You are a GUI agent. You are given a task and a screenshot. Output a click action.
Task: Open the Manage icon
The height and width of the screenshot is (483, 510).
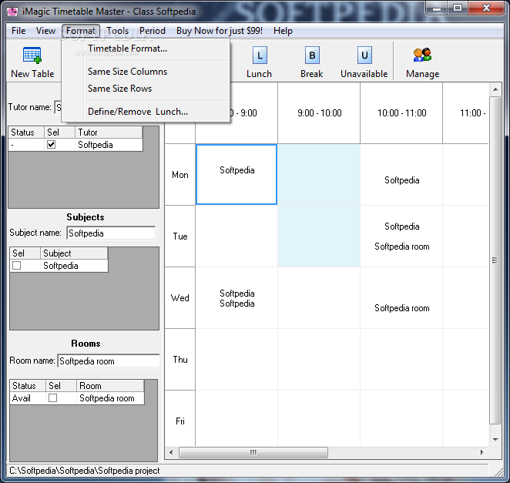point(422,55)
